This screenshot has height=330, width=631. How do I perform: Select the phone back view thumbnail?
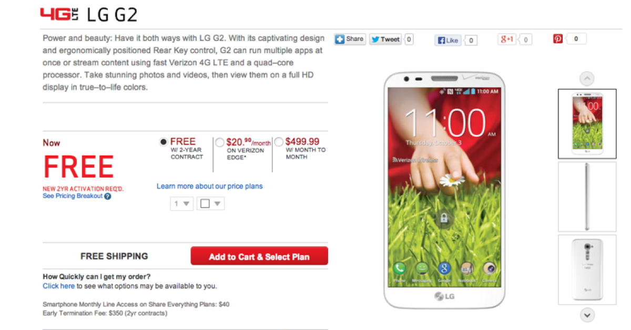click(587, 270)
